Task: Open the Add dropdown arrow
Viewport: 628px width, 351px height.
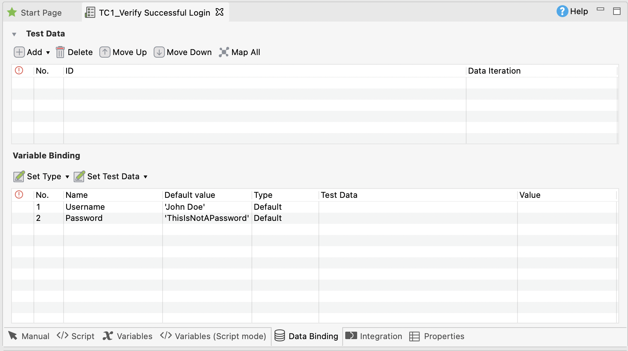Action: pos(48,52)
